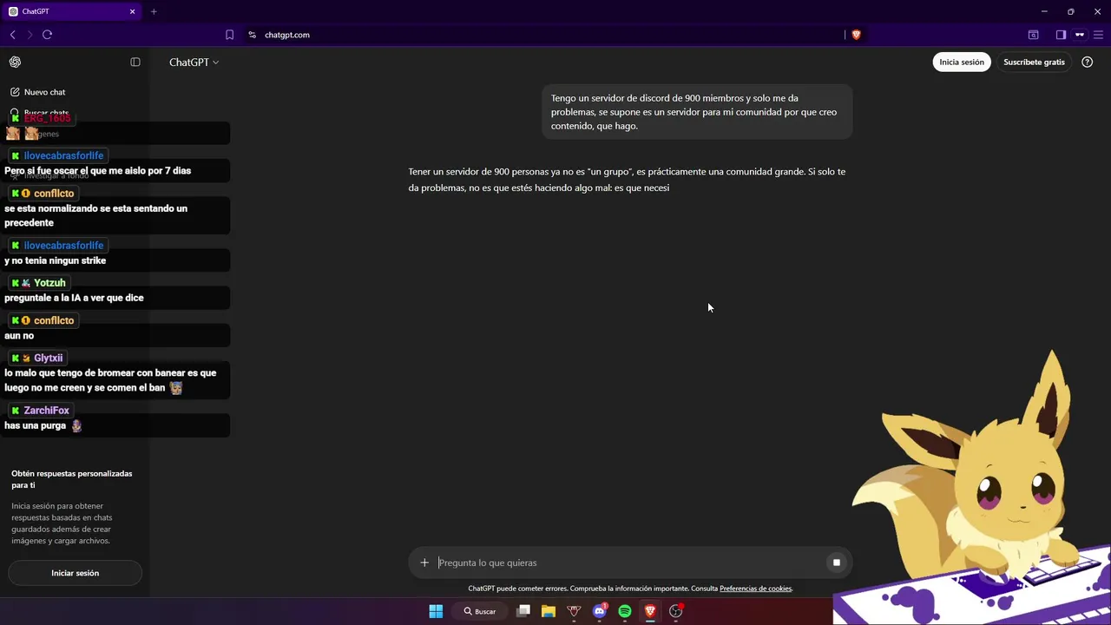1111x625 pixels.
Task: Open Spotify from the taskbar
Action: pos(625,611)
